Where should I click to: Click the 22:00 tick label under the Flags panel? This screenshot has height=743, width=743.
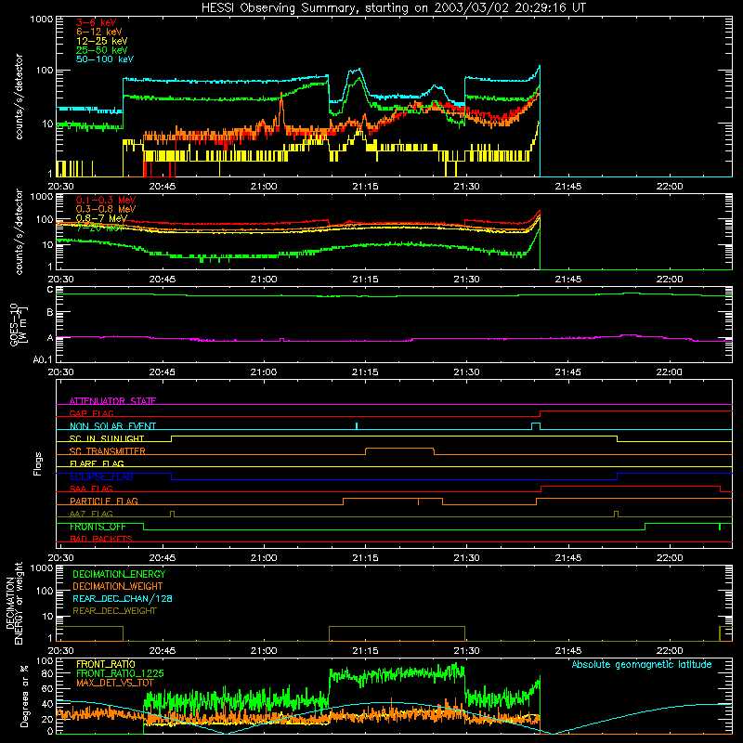670,558
